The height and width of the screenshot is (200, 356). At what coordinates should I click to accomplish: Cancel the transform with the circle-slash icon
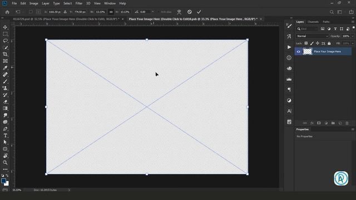(189, 12)
